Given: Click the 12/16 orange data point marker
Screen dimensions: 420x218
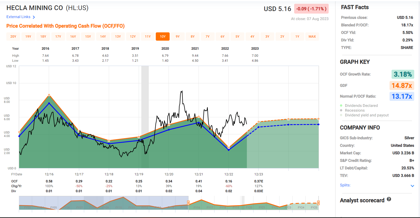Looking at the screenshot, I should [49, 95].
